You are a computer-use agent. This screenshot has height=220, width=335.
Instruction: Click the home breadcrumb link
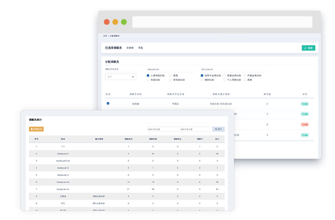click(x=105, y=36)
